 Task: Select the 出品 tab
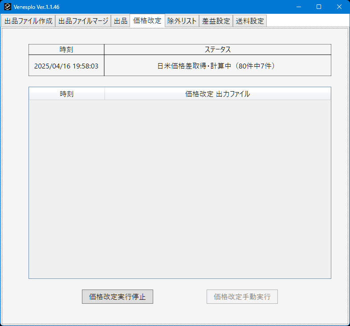click(x=120, y=21)
